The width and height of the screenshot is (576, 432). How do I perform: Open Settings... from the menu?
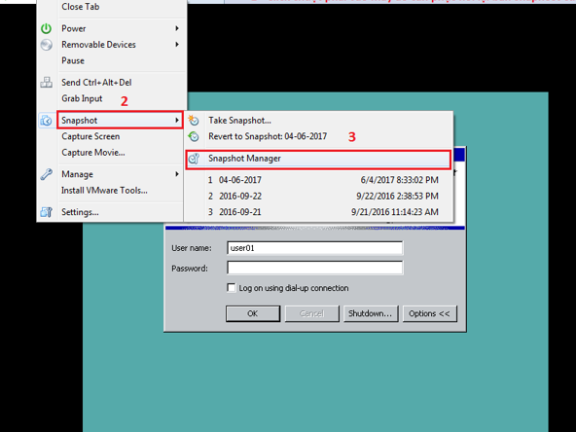tap(80, 212)
